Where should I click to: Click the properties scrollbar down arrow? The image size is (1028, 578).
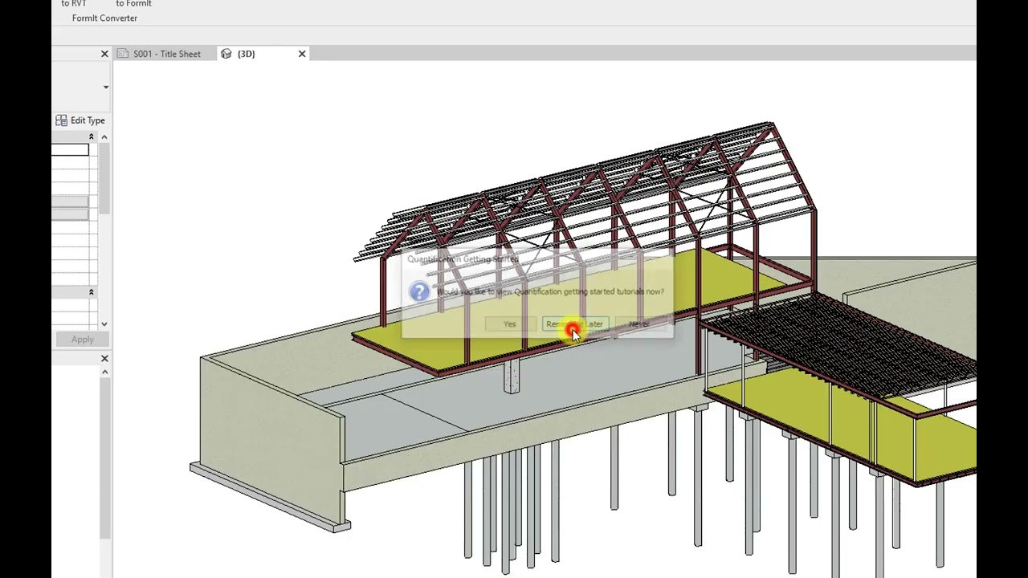tap(104, 324)
